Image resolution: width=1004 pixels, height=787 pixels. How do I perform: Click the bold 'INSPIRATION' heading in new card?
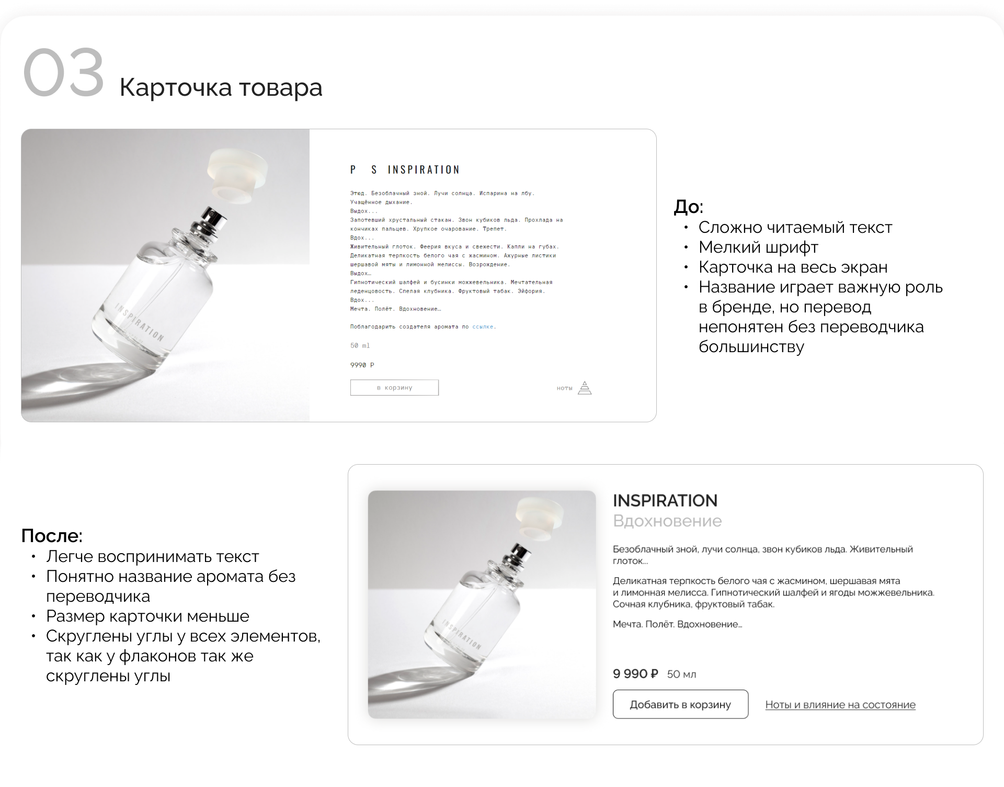665,501
